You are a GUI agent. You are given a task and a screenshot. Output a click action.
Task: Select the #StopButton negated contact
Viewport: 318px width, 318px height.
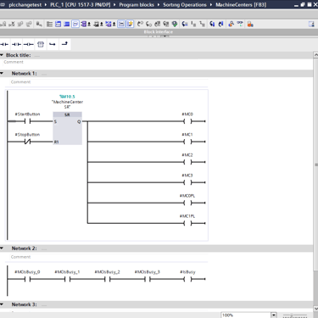(x=27, y=142)
